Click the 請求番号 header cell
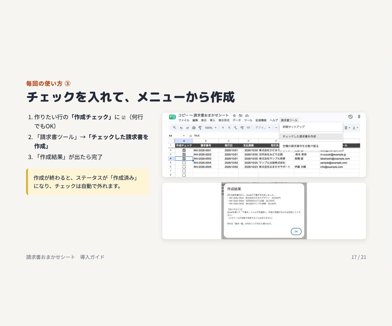Screen dimensions: 392x326 click(x=206, y=145)
